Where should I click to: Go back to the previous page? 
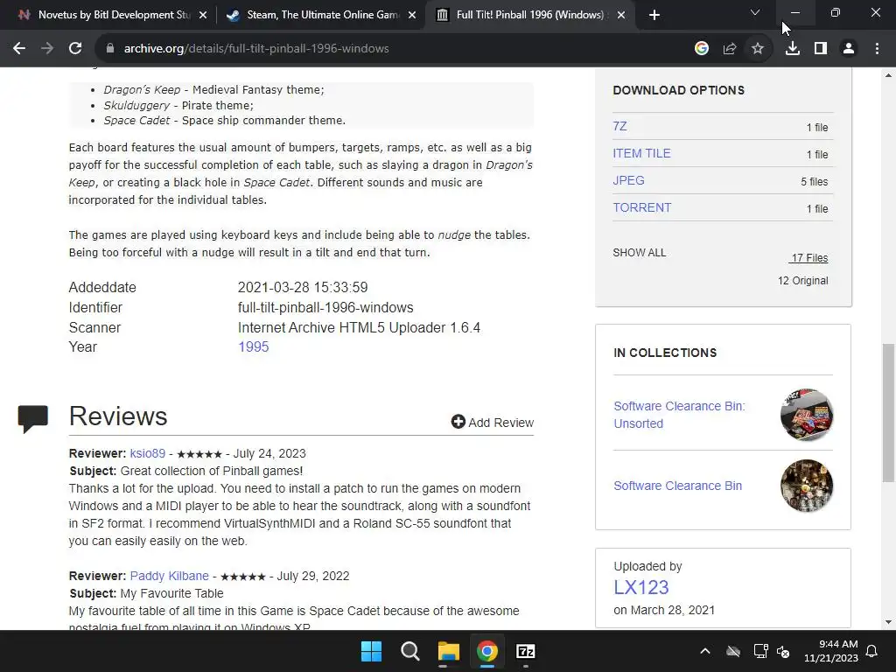19,49
